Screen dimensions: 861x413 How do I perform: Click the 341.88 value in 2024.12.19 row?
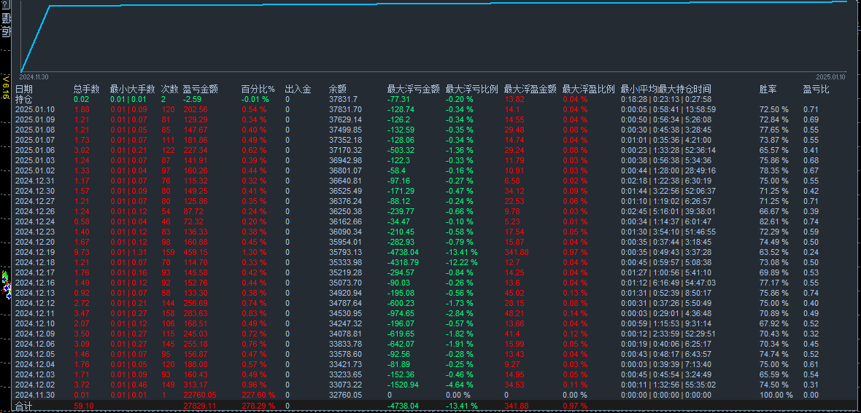[516, 252]
